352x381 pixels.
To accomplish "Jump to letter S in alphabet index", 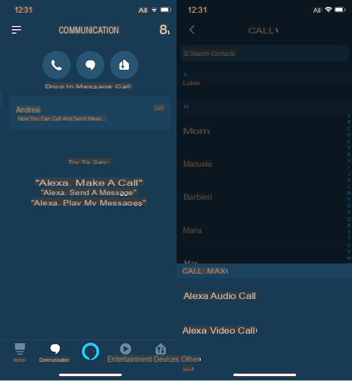I will pos(349,232).
